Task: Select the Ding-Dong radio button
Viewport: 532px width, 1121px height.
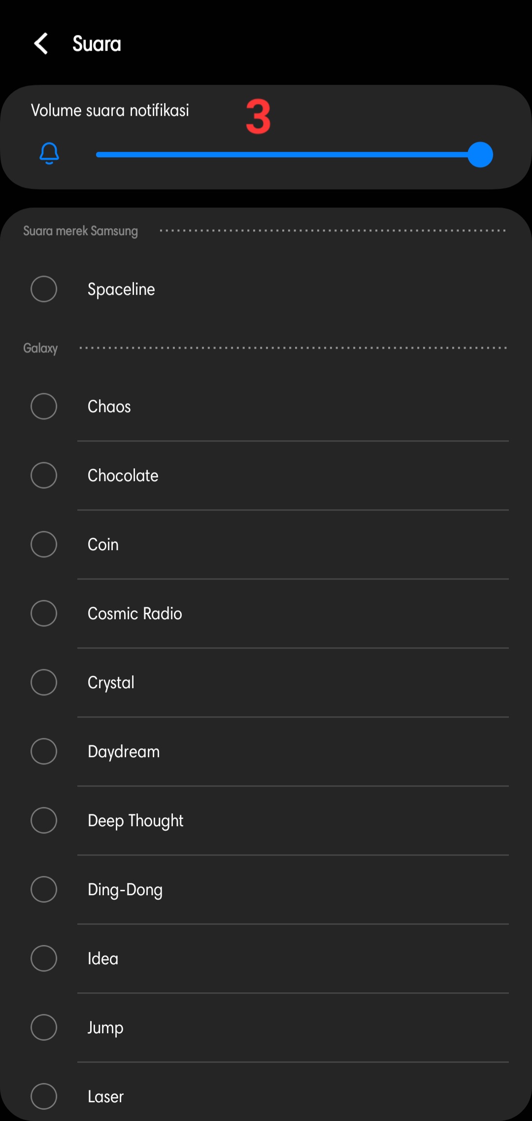Action: (x=44, y=889)
